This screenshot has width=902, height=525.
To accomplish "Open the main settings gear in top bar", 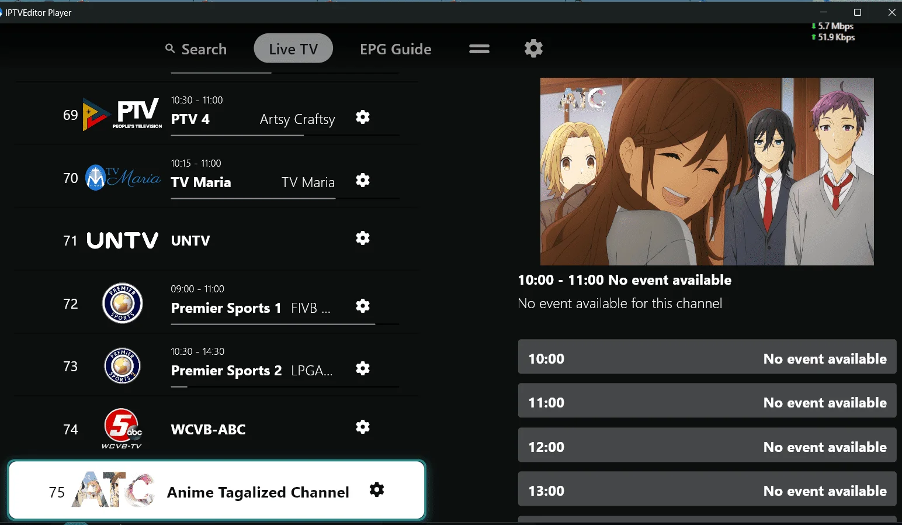I will click(x=533, y=49).
